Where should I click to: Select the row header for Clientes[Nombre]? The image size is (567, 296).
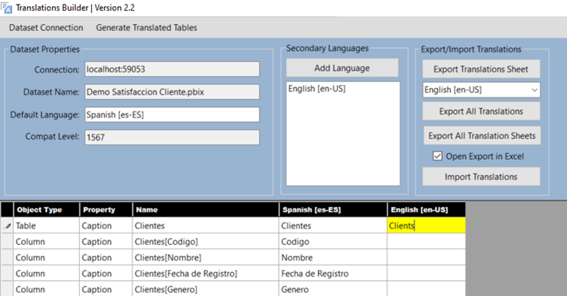coord(7,258)
